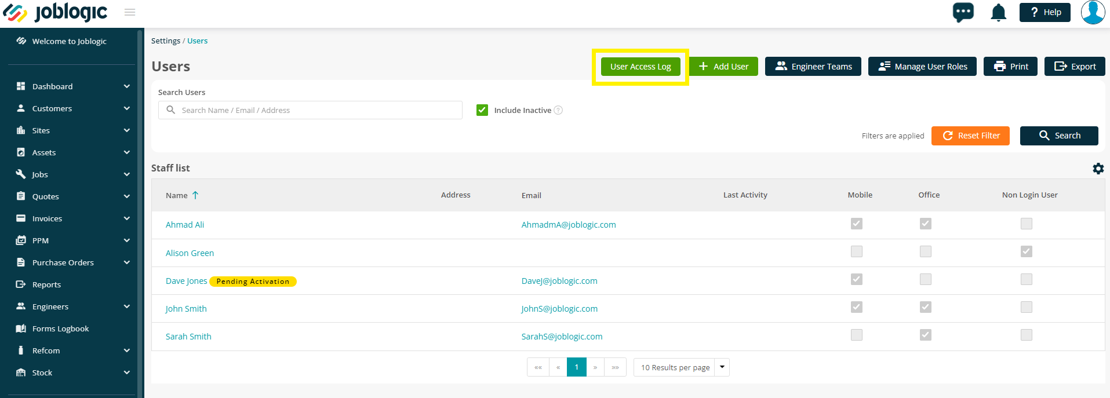Click the Stock warehouse icon

point(21,373)
